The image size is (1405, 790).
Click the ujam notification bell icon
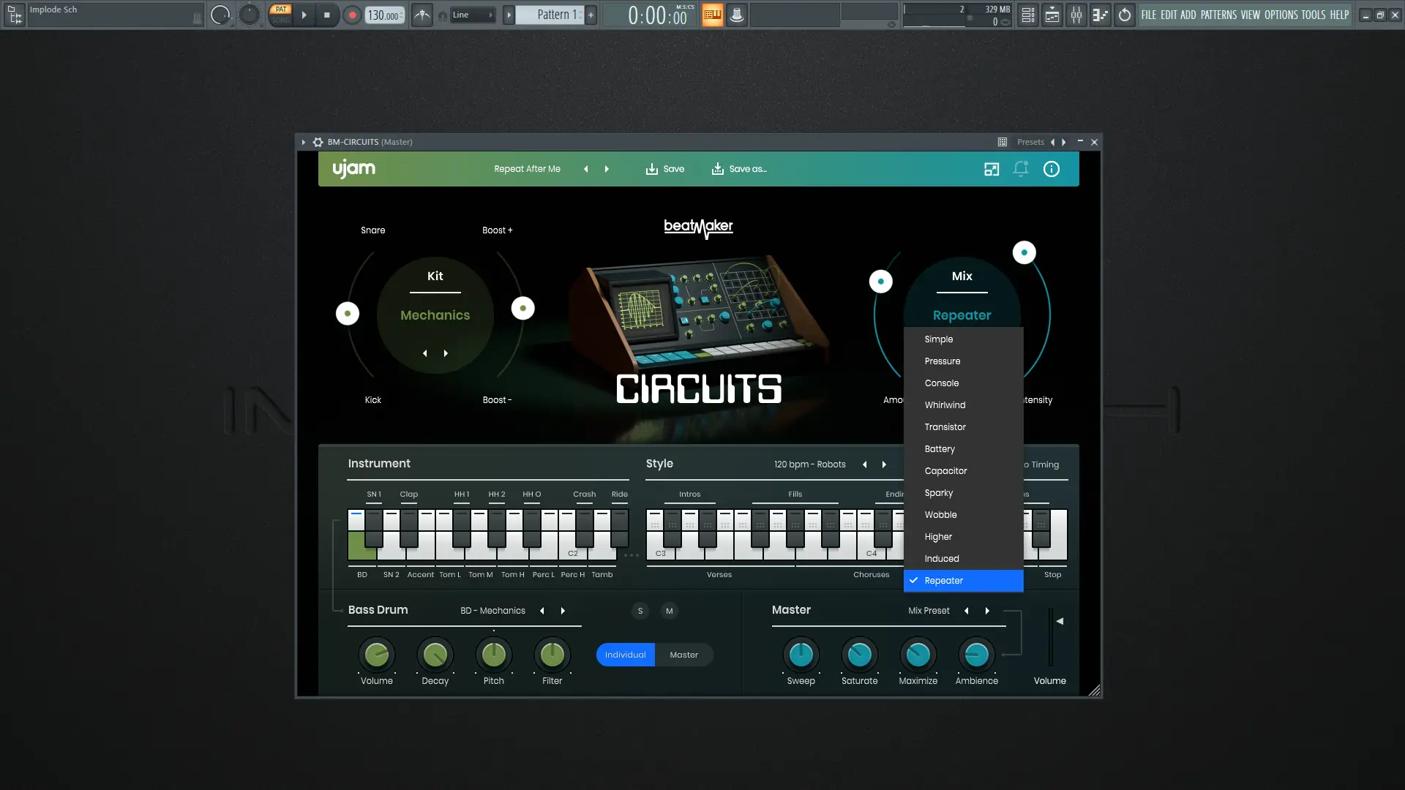(x=1020, y=169)
